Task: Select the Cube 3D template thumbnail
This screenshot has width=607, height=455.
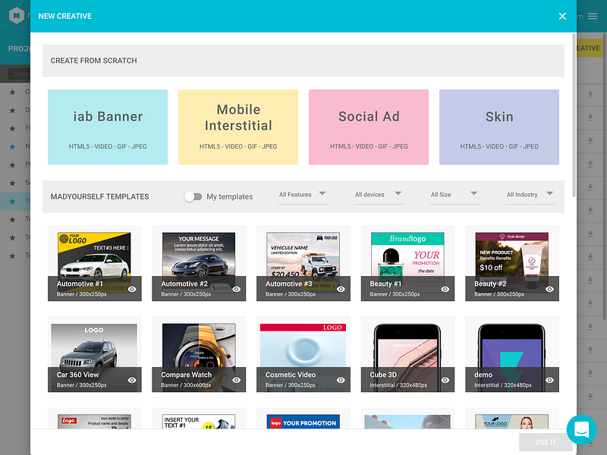Action: [x=407, y=354]
